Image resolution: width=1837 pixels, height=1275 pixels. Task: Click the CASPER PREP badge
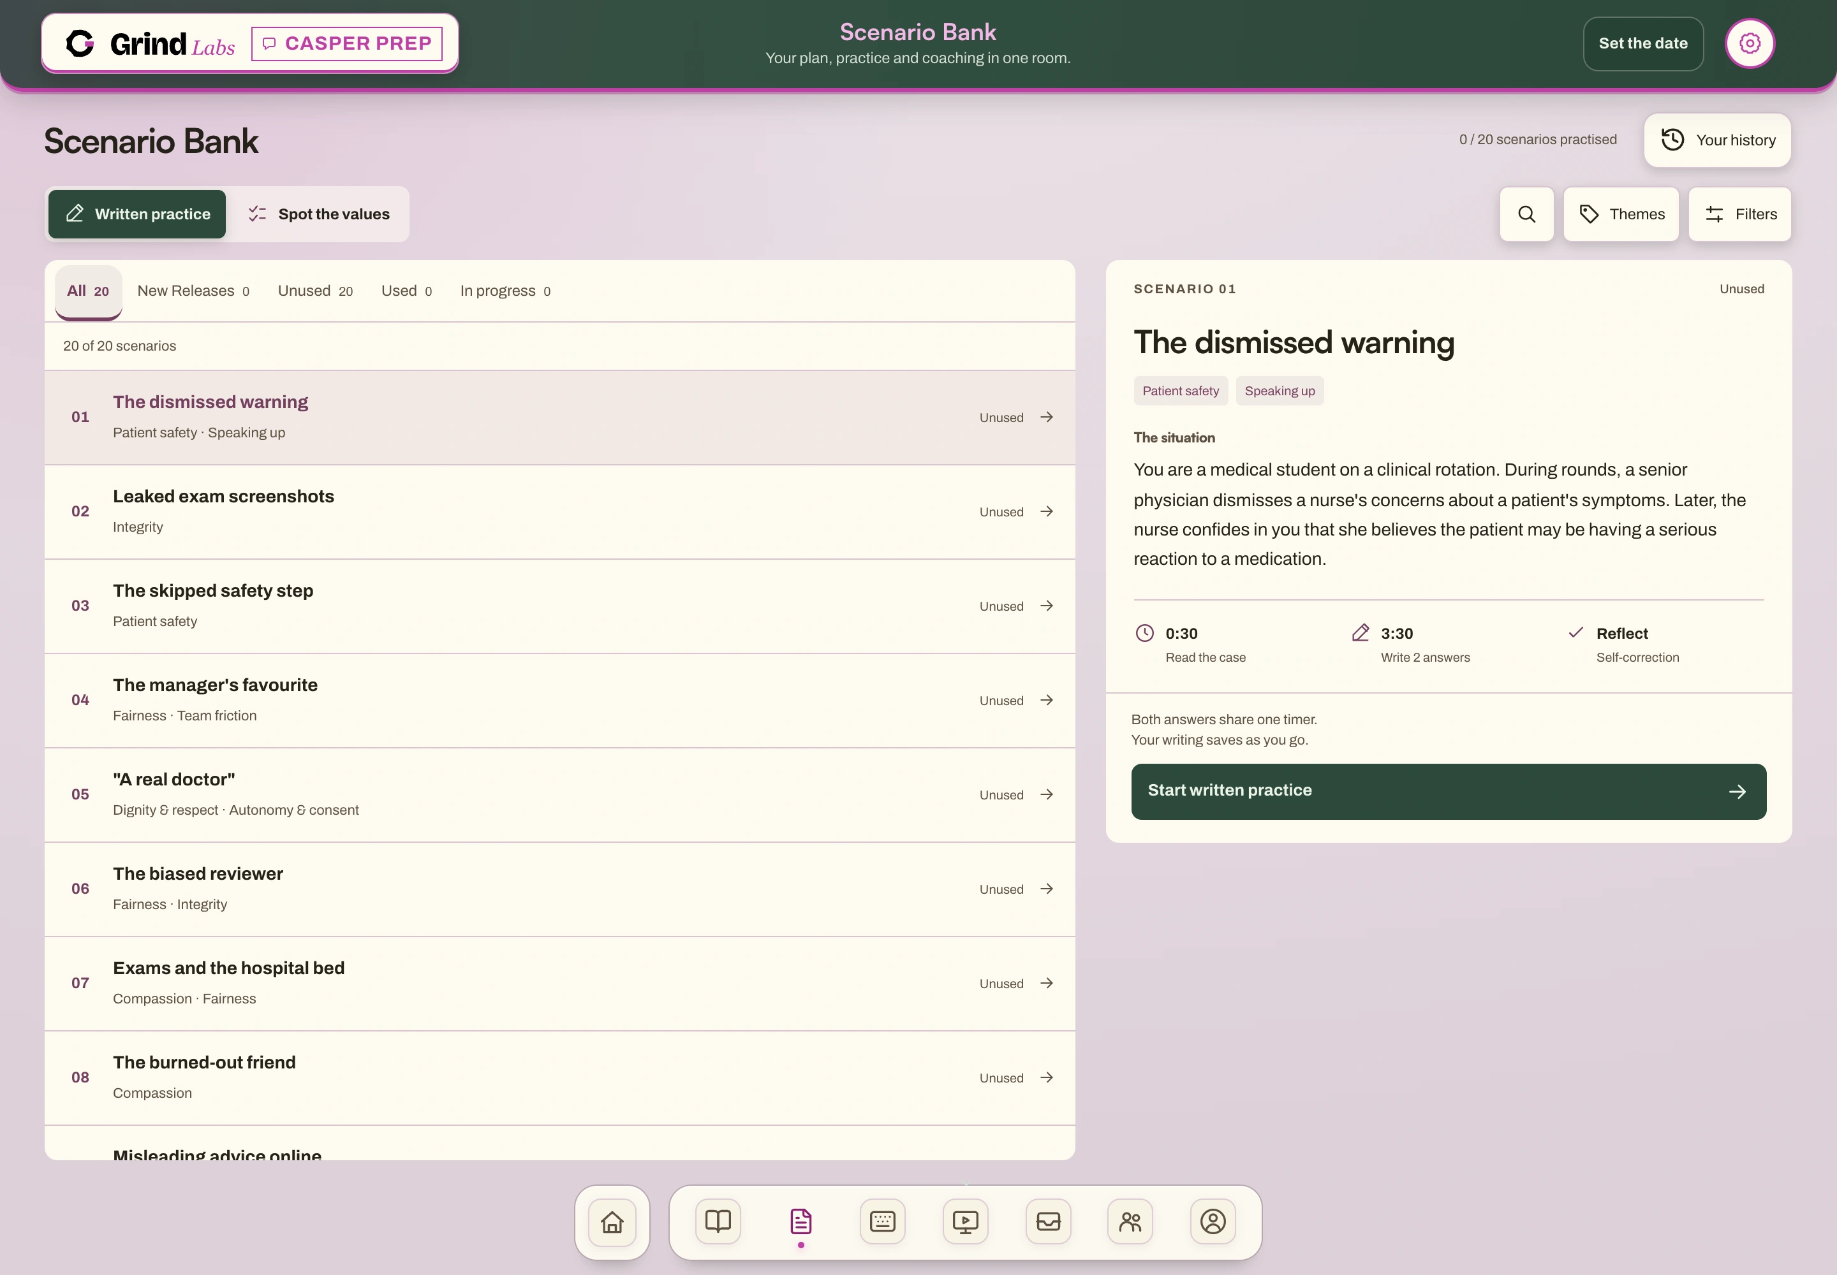point(347,43)
